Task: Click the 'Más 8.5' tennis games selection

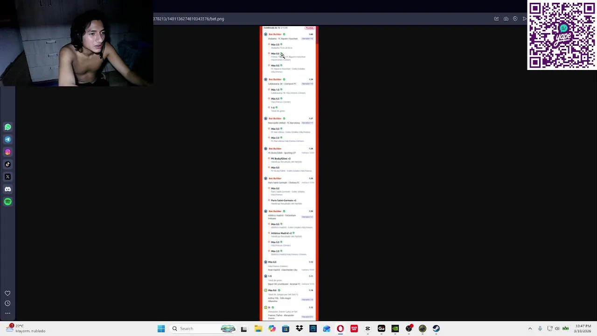Action: coord(272,290)
